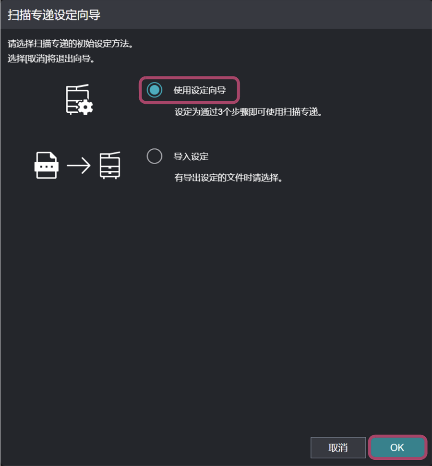
Task: Click the dialog title bar area
Action: tap(216, 14)
